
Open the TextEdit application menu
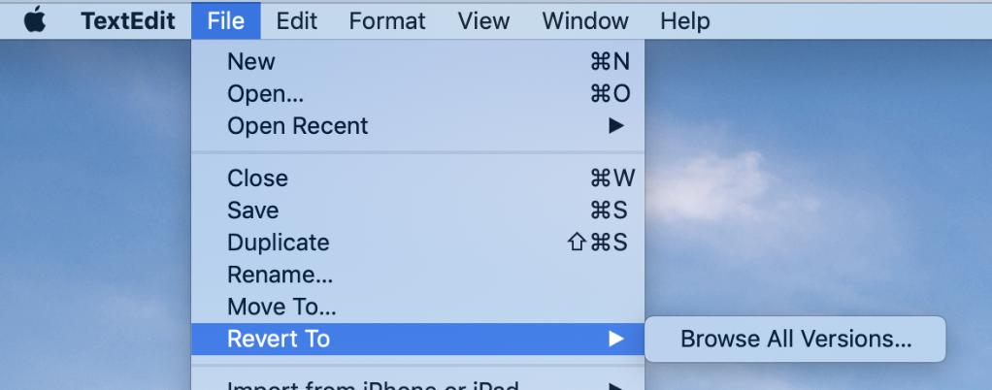128,21
